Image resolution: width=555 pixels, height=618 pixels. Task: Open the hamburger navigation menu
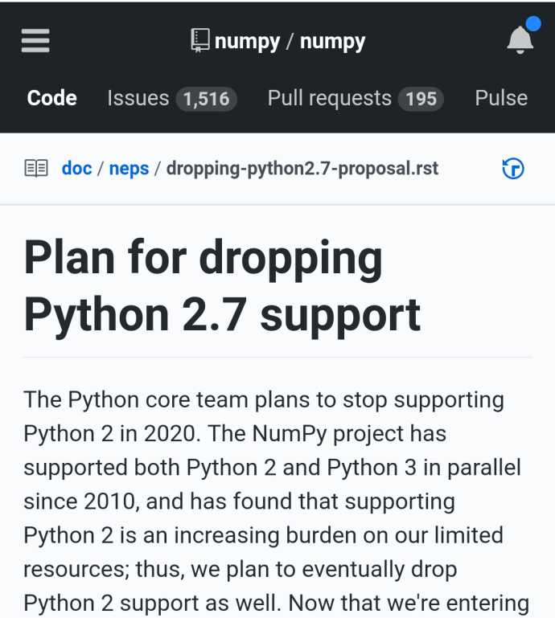tap(35, 41)
